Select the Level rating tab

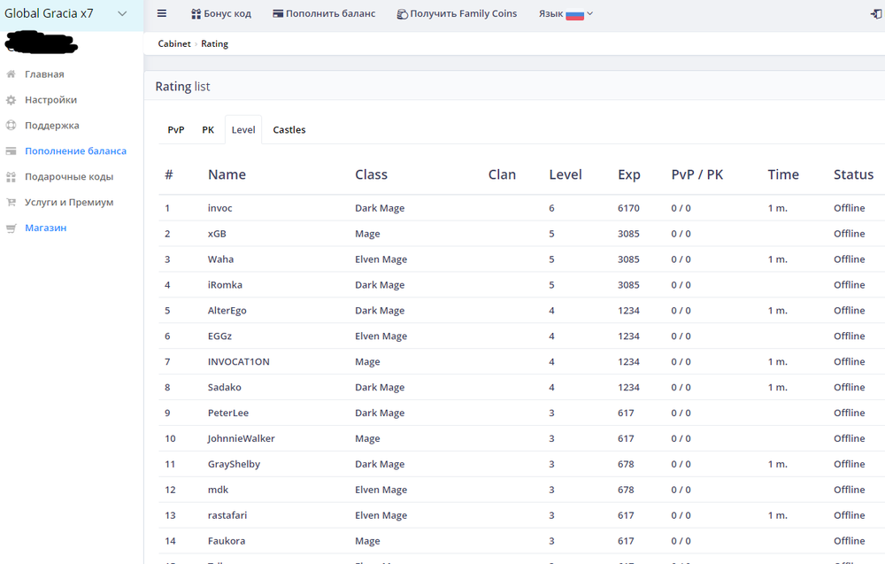coord(243,130)
